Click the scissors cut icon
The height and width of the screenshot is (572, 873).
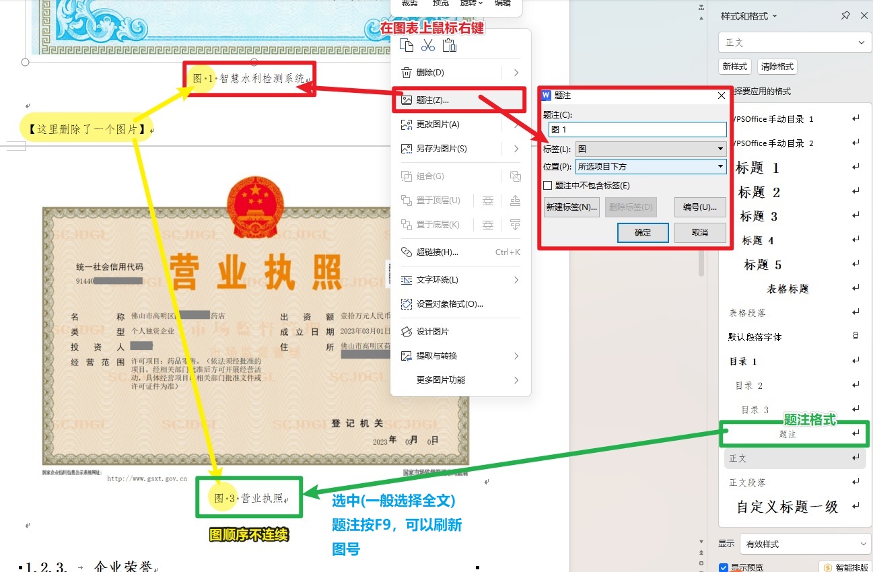click(x=427, y=45)
